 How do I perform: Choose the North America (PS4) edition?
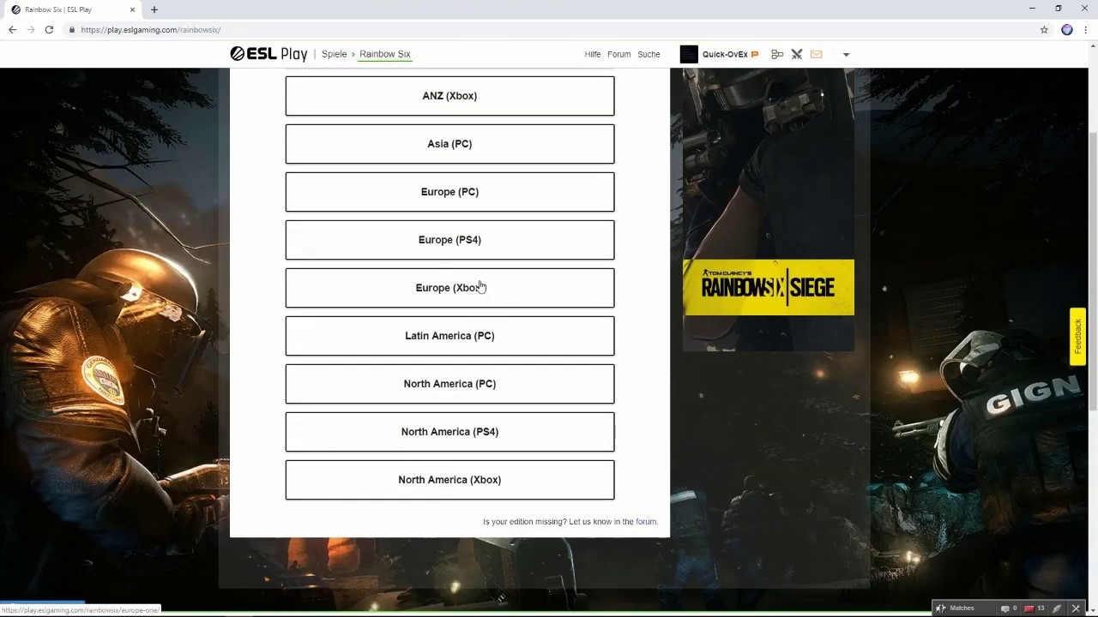449,432
